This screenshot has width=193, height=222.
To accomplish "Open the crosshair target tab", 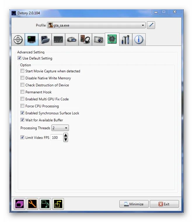I will [x=18, y=40].
